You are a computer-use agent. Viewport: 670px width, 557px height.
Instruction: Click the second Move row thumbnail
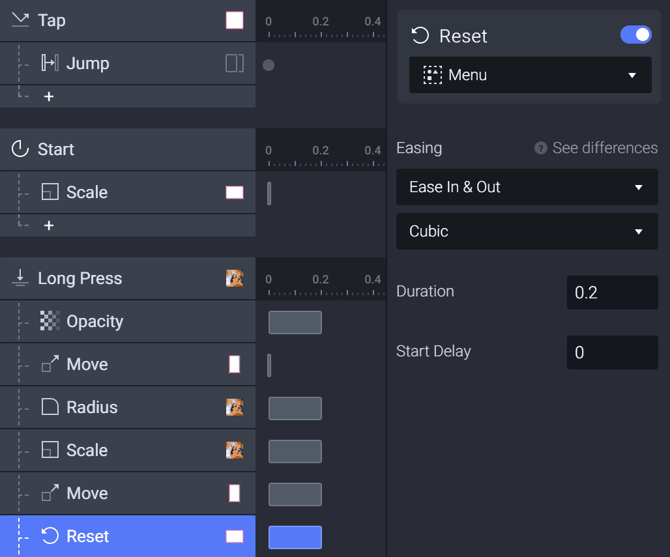tap(235, 493)
